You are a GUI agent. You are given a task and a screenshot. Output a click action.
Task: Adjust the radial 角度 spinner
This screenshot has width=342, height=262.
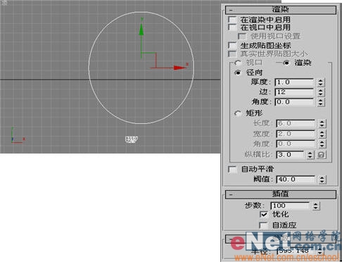[321, 102]
